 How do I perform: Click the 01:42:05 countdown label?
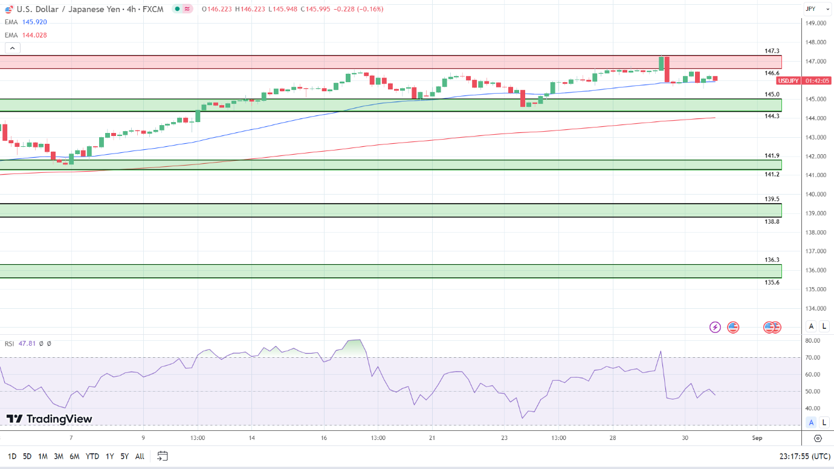click(817, 80)
